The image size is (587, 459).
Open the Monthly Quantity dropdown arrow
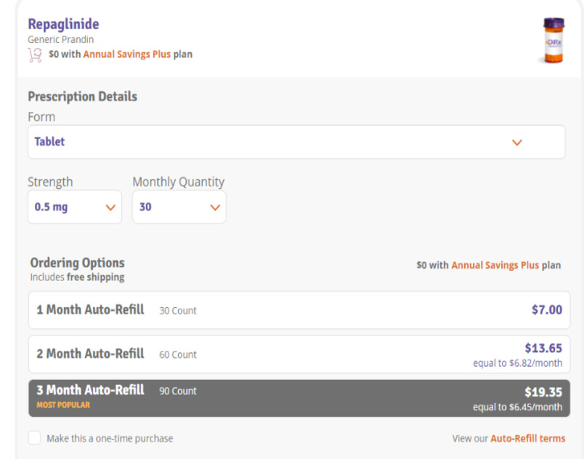point(215,207)
